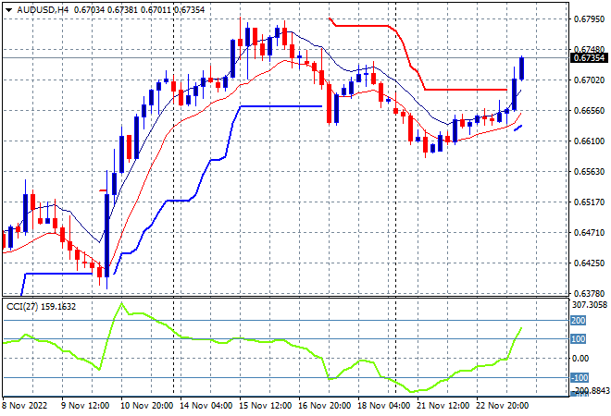Click the 0.64710 price axis label
611x416 pixels.
[x=589, y=233]
